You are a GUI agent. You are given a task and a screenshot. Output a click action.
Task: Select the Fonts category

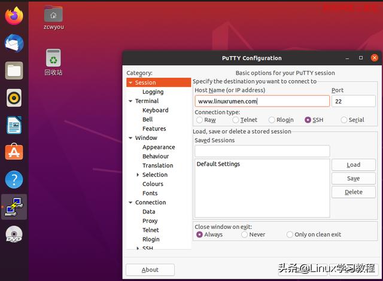pyautogui.click(x=150, y=193)
